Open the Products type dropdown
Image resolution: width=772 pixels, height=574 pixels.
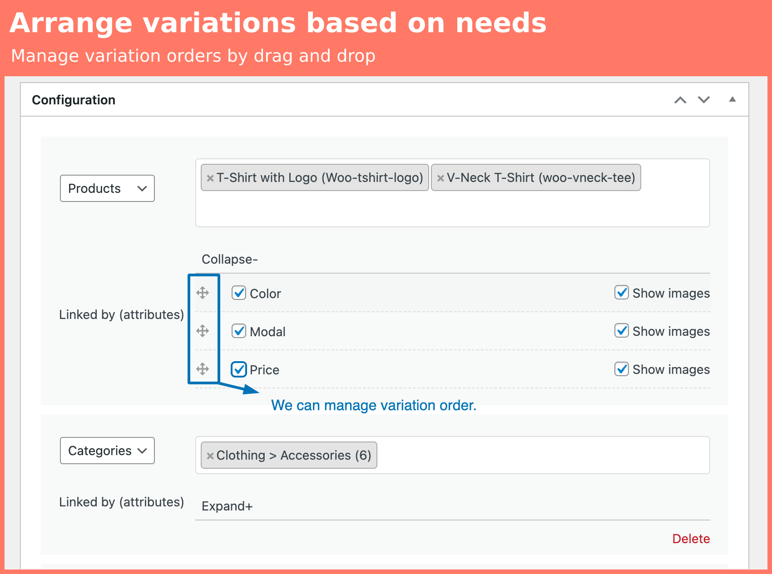tap(107, 188)
